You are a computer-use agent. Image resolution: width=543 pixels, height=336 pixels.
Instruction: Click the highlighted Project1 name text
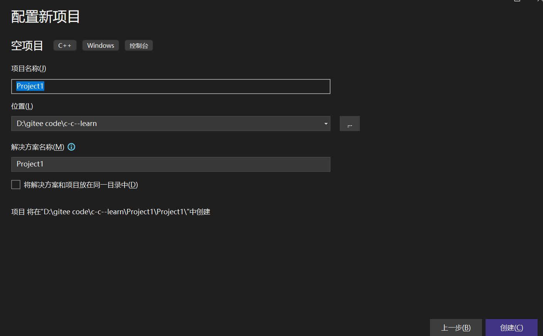[x=30, y=86]
